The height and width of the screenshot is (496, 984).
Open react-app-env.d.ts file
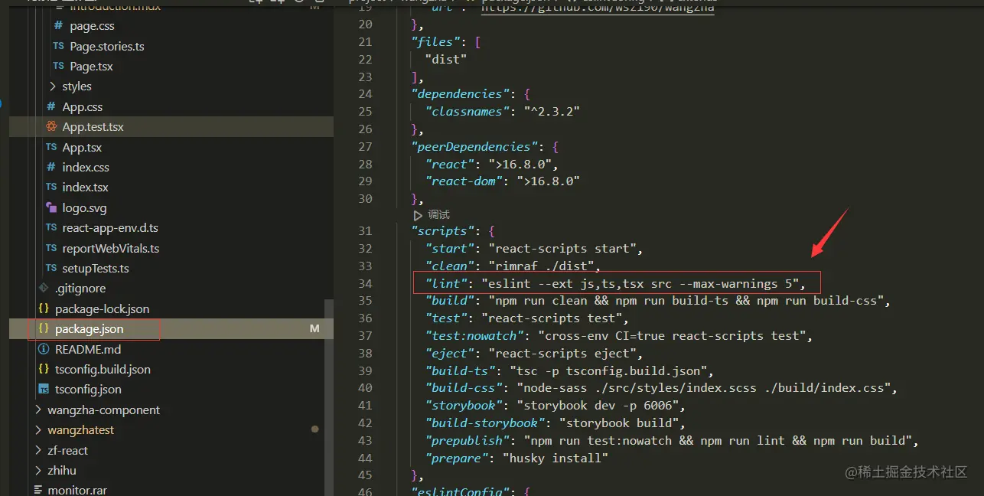110,227
